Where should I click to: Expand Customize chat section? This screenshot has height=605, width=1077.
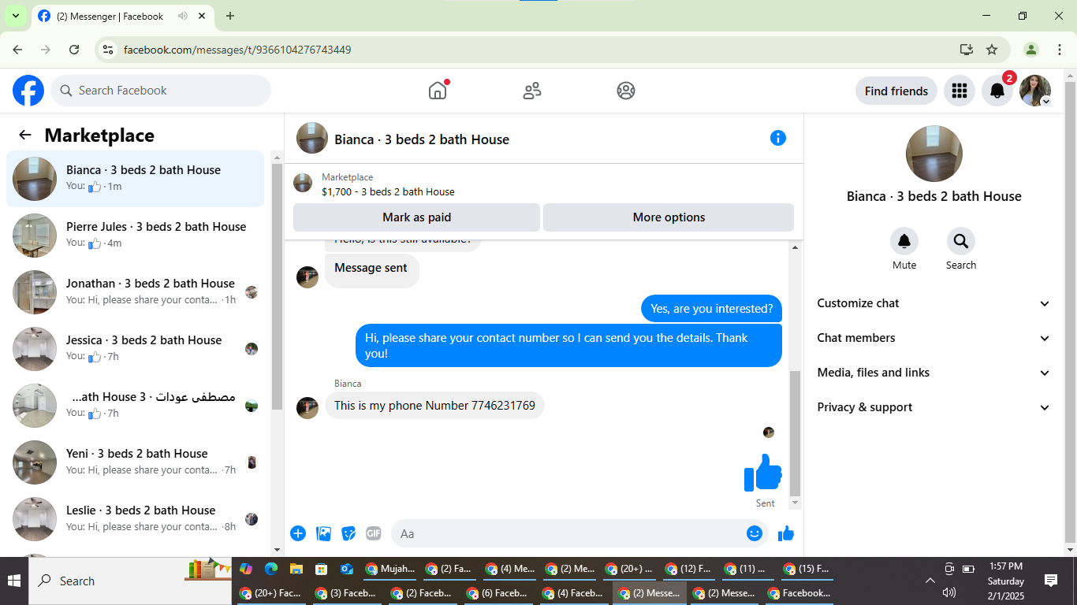(x=934, y=303)
